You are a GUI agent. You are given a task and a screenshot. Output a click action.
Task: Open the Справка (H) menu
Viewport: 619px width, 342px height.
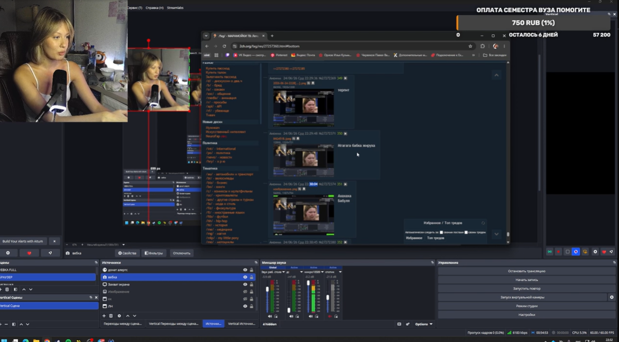154,7
